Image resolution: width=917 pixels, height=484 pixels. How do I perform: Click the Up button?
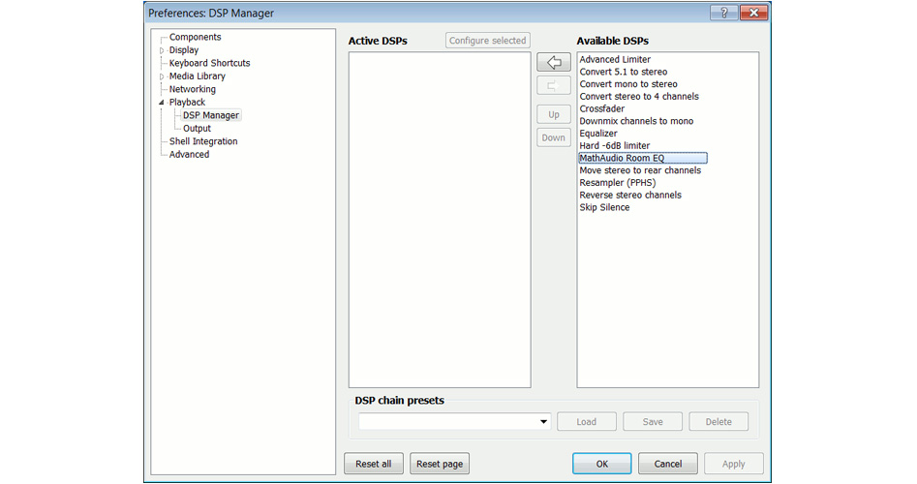coord(554,114)
